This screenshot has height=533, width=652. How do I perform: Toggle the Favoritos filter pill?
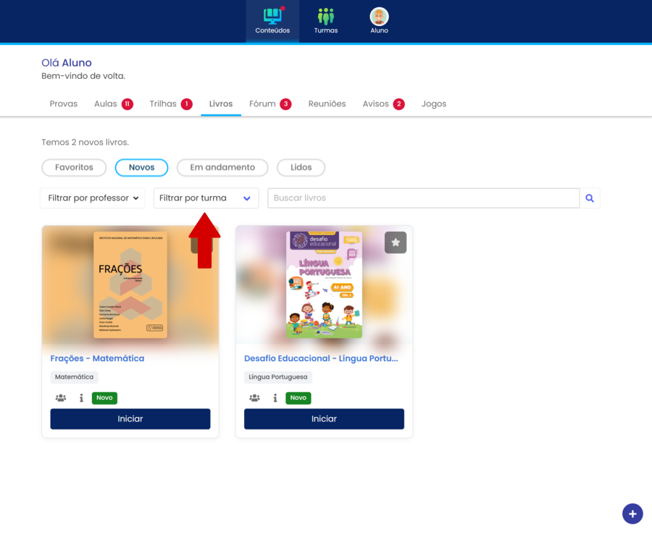(x=74, y=167)
